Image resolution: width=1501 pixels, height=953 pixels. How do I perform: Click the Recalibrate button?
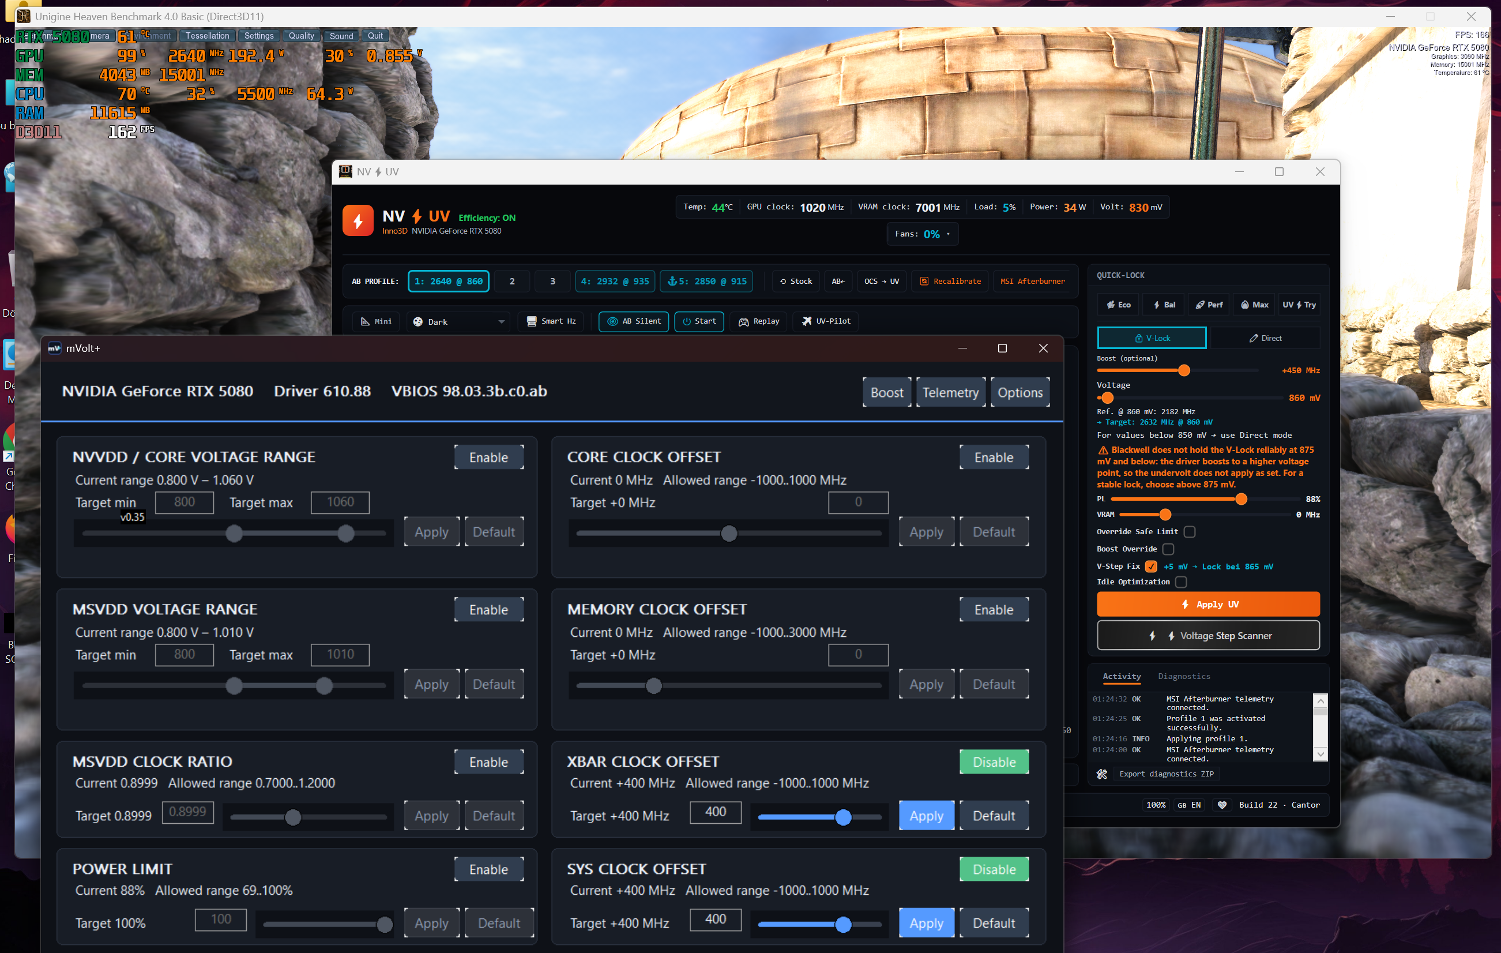[x=950, y=282]
